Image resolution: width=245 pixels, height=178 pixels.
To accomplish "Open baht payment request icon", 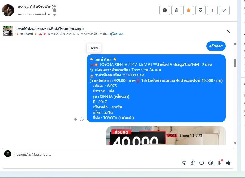I will click(x=219, y=163).
